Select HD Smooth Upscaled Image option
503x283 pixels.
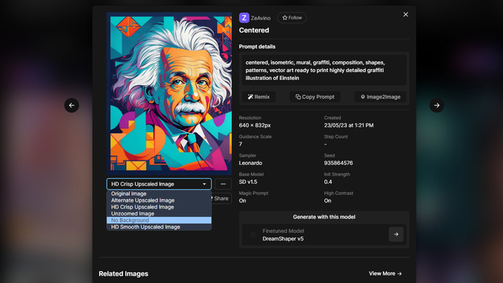pos(159,227)
